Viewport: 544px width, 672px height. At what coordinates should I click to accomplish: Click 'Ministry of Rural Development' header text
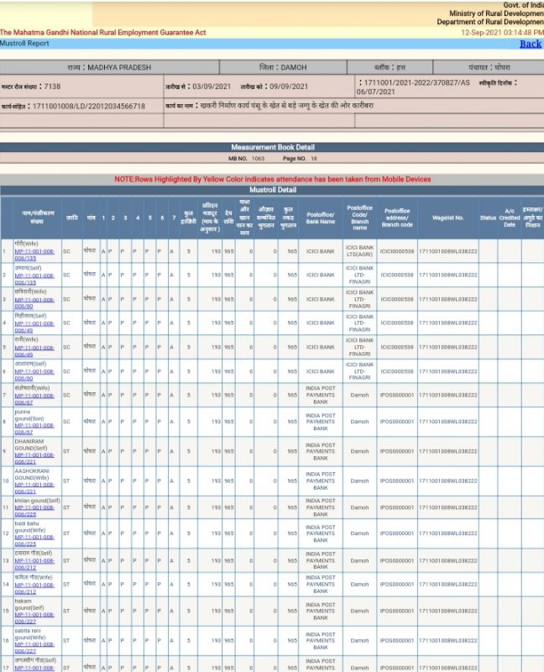coord(496,13)
